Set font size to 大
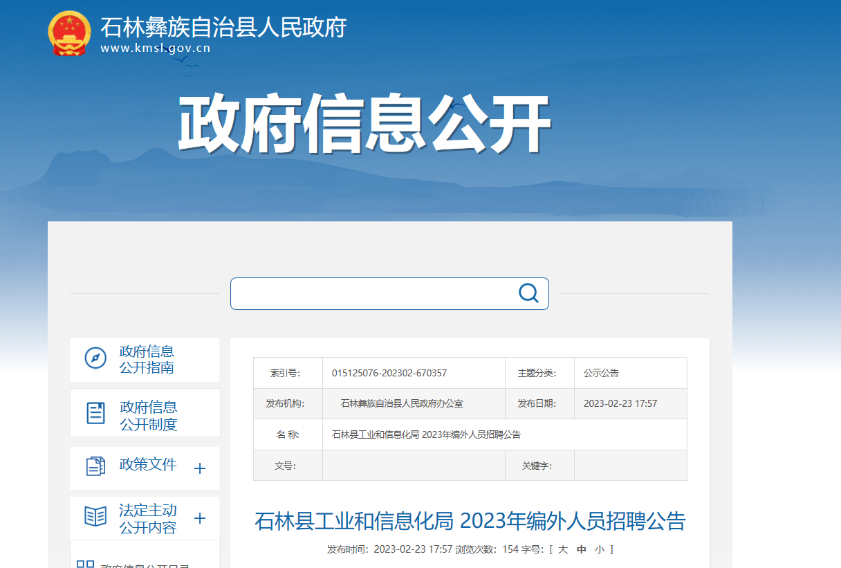 click(x=562, y=549)
